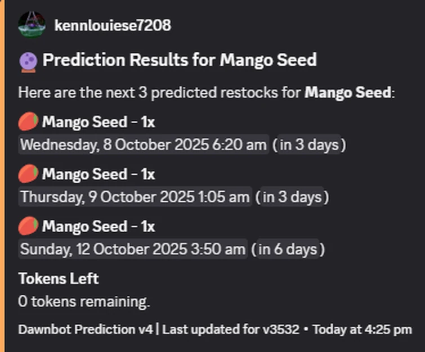This screenshot has height=352, width=425.
Task: Open the kennlouiese7208 username
Action: coord(113,25)
